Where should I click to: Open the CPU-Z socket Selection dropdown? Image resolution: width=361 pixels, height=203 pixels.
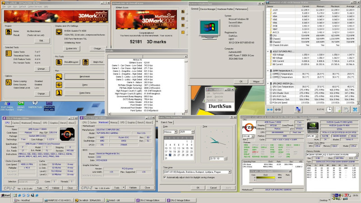37,182
